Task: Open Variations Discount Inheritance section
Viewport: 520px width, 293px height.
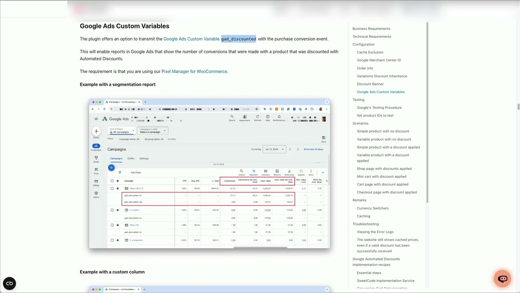Action: tap(382, 76)
